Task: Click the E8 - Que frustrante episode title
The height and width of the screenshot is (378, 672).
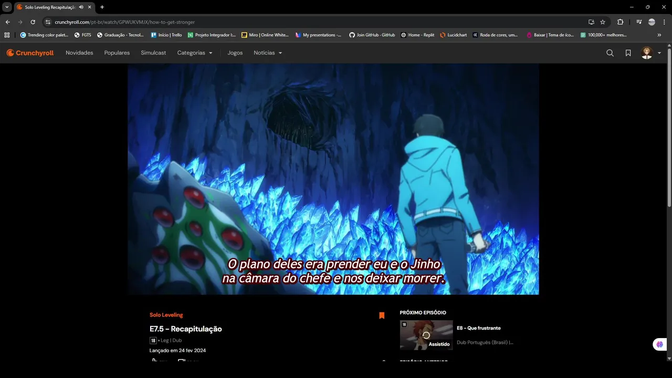Action: pyautogui.click(x=479, y=328)
